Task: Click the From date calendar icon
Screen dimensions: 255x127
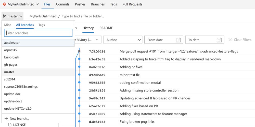Action: [x=178, y=40]
